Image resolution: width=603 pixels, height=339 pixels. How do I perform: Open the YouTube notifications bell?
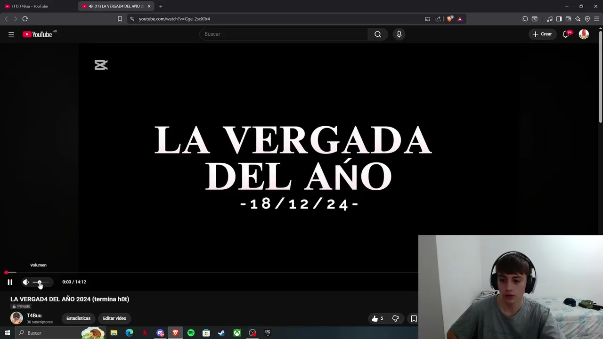[x=566, y=34]
